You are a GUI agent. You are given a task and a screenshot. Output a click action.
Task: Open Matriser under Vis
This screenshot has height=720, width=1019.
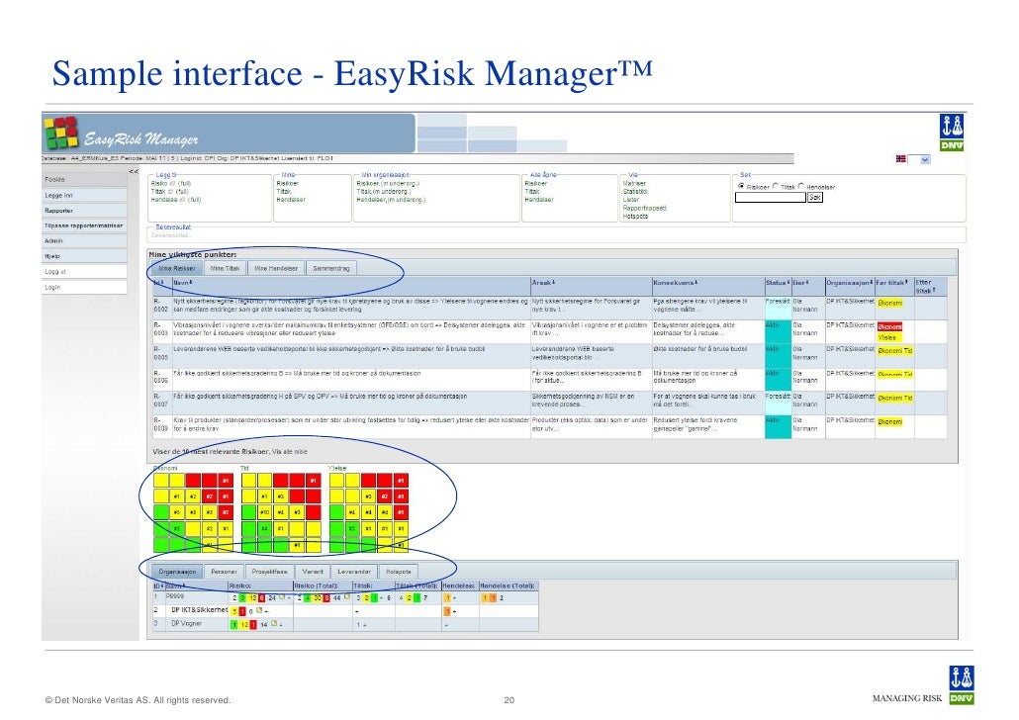[633, 183]
